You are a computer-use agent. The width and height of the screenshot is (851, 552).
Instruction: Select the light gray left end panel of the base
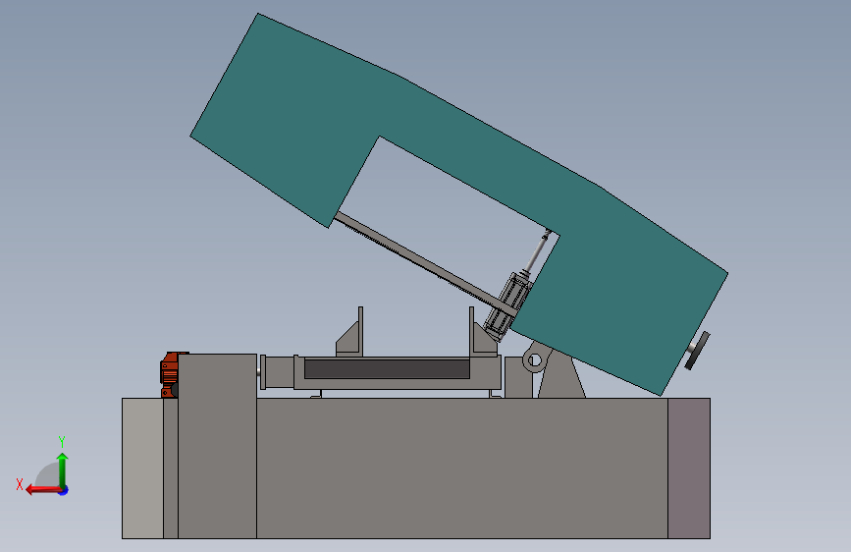142,469
